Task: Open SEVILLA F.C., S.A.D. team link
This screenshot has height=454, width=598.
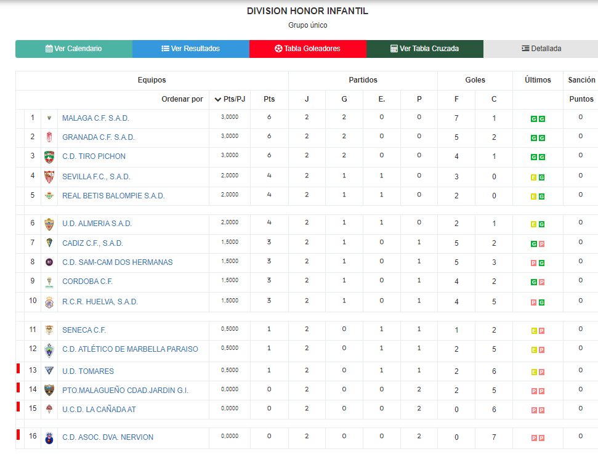Action: tap(96, 177)
